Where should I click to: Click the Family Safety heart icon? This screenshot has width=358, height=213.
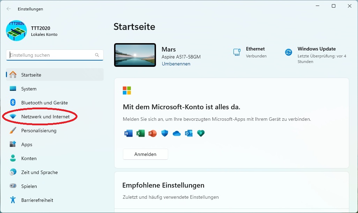201,133
